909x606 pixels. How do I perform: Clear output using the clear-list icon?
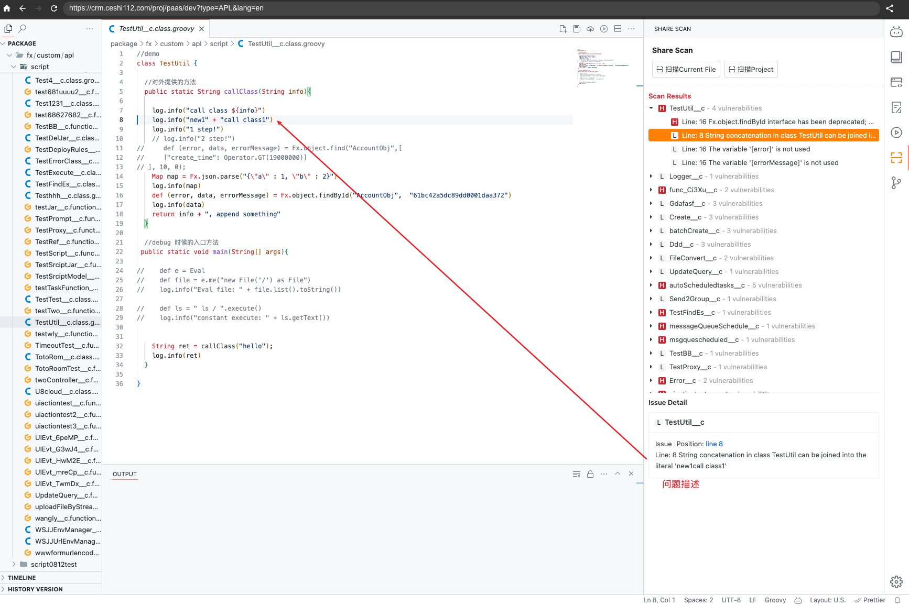click(x=577, y=474)
